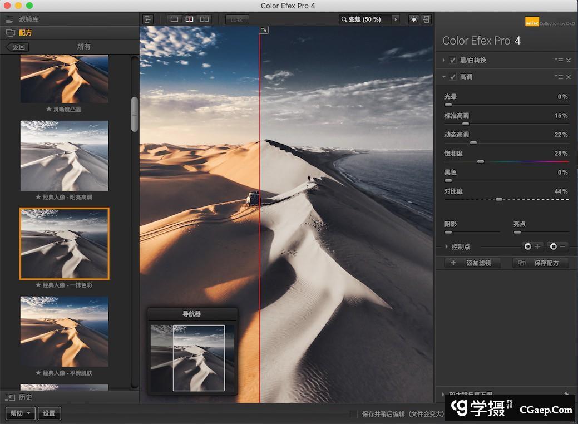Viewport: 578px width, 424px height.
Task: Add a control point with plus button
Action: tap(532, 246)
